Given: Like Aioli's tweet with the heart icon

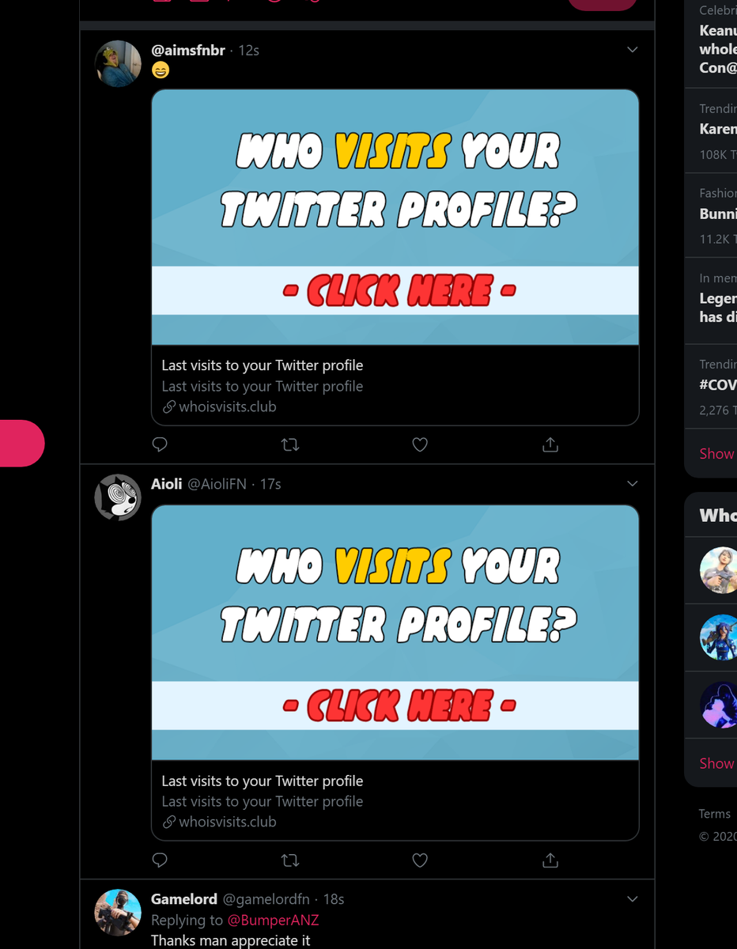Looking at the screenshot, I should tap(420, 860).
